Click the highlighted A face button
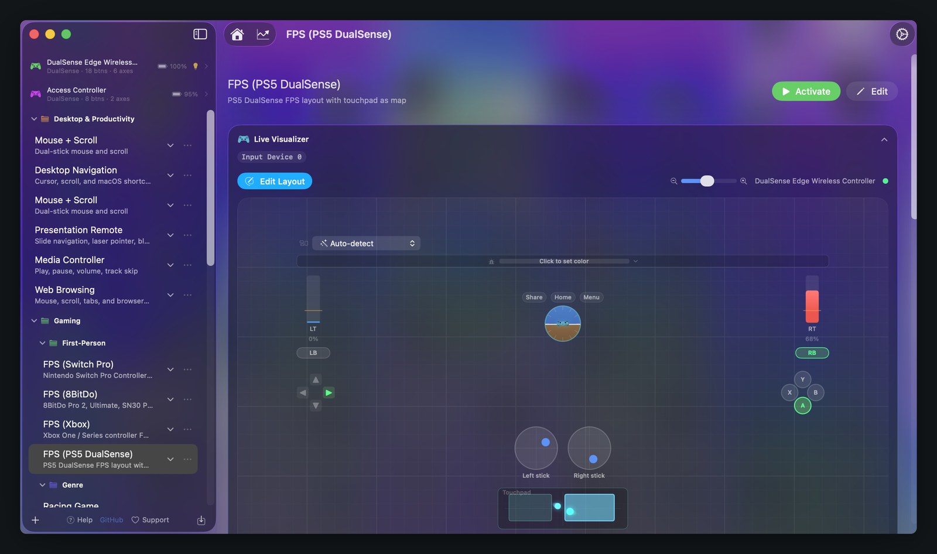The image size is (937, 554). click(802, 405)
